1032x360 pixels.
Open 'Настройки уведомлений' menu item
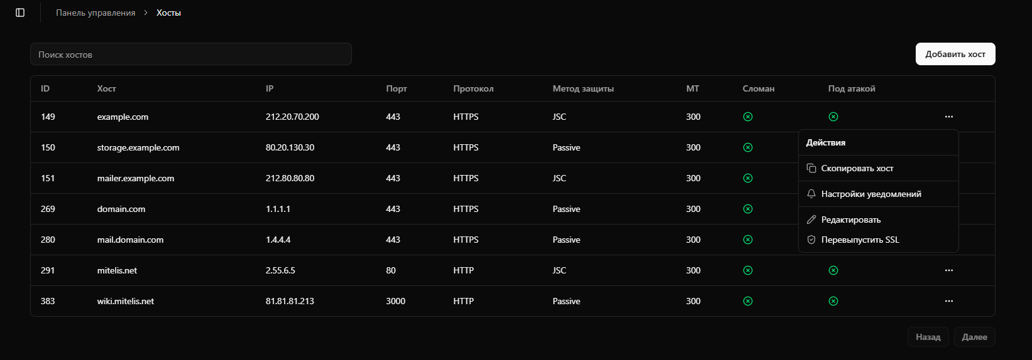click(870, 194)
